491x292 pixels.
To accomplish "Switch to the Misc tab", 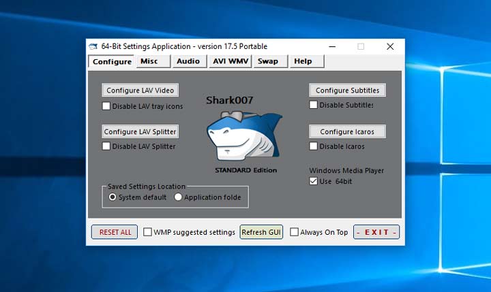I will coord(153,61).
